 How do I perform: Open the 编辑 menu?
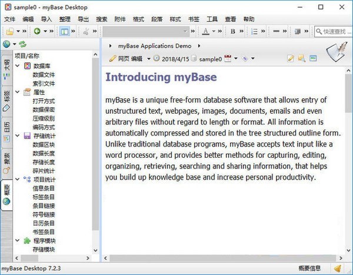[28, 19]
